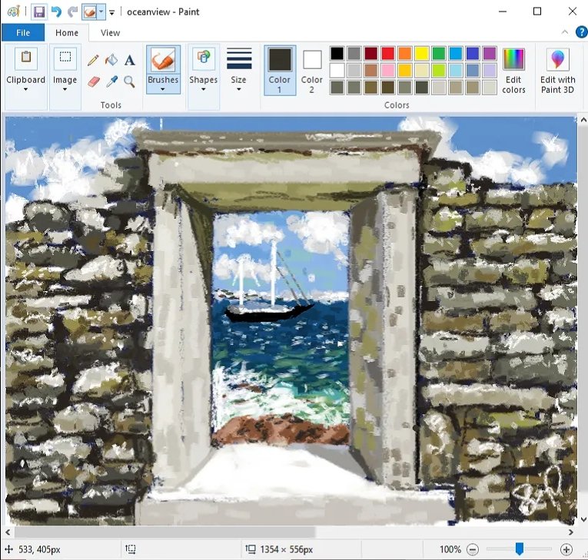Pick the gray swatch in the top row
588x560 pixels.
(354, 53)
